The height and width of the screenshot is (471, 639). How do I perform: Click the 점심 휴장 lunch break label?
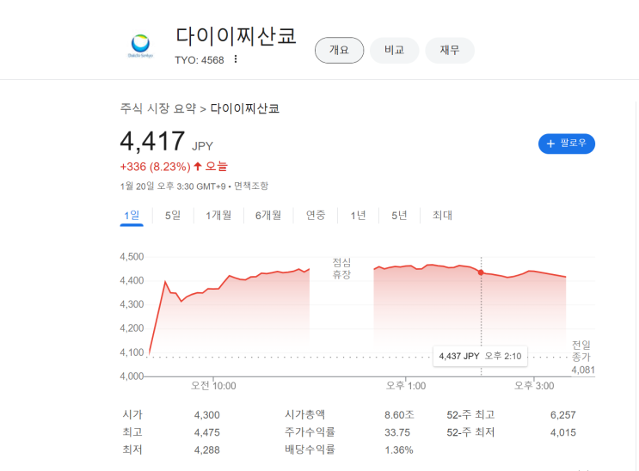click(341, 268)
